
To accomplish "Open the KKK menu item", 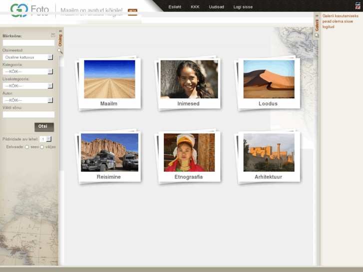I will point(195,7).
